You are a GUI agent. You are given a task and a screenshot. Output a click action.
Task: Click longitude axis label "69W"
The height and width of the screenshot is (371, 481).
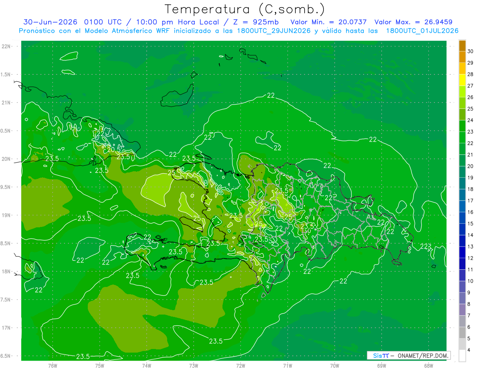click(x=381, y=366)
